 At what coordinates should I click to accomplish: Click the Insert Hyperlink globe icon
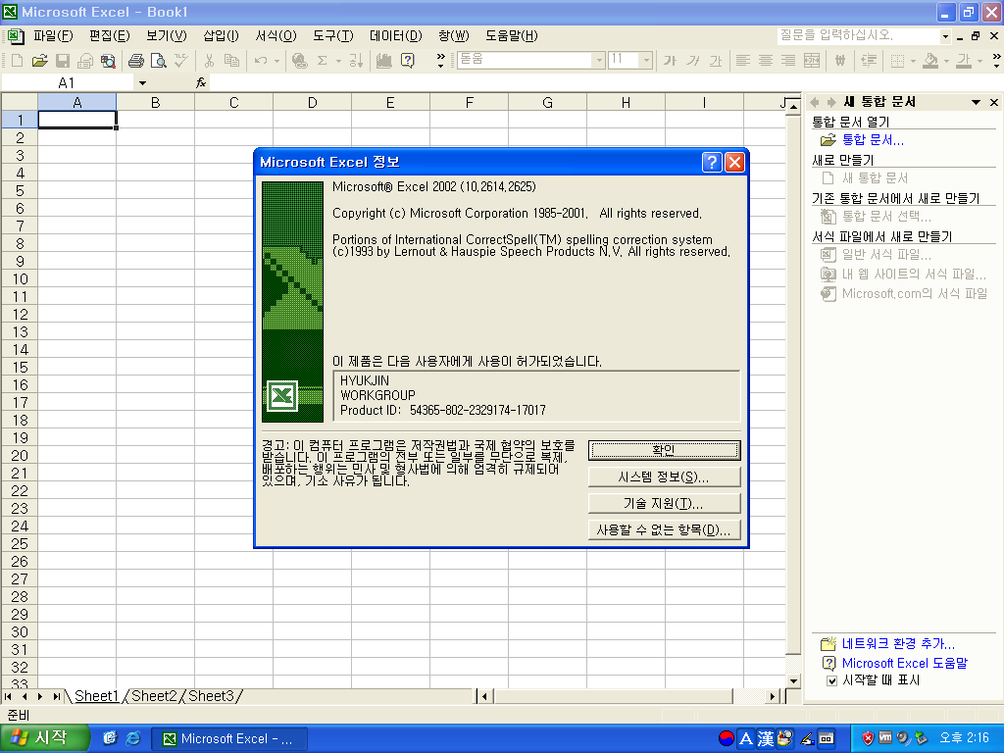pos(299,61)
